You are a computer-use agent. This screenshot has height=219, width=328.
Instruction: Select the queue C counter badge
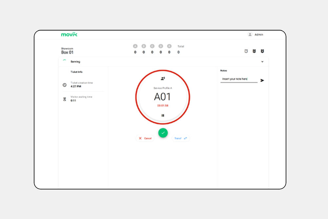152,46
